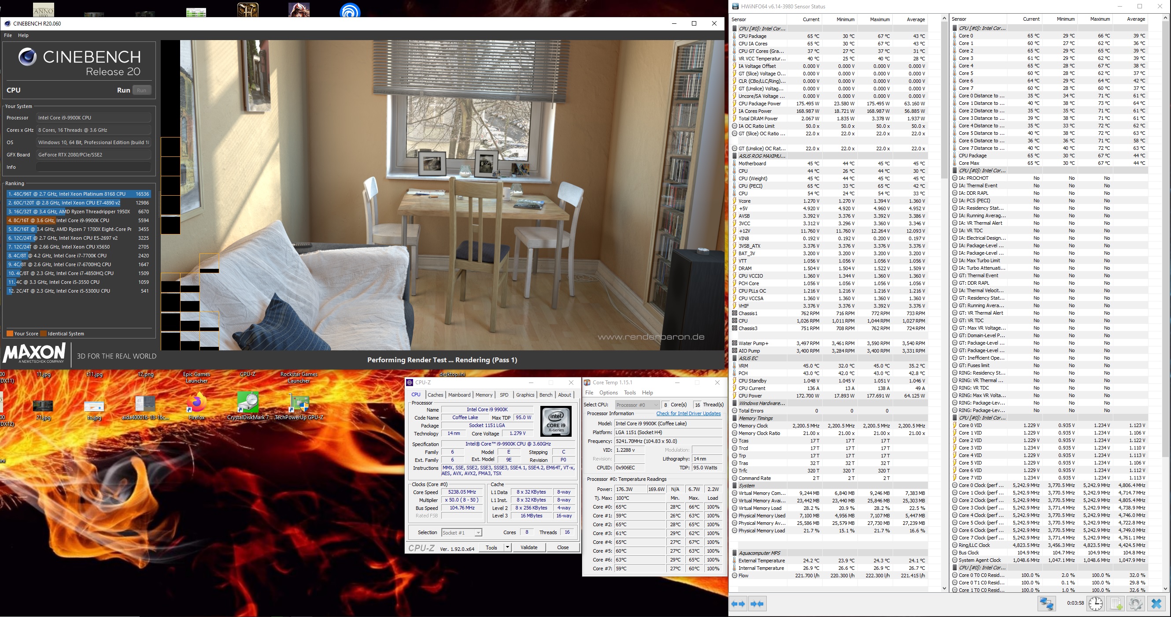Switch to the Memory tab in CPU-Z

pyautogui.click(x=484, y=395)
